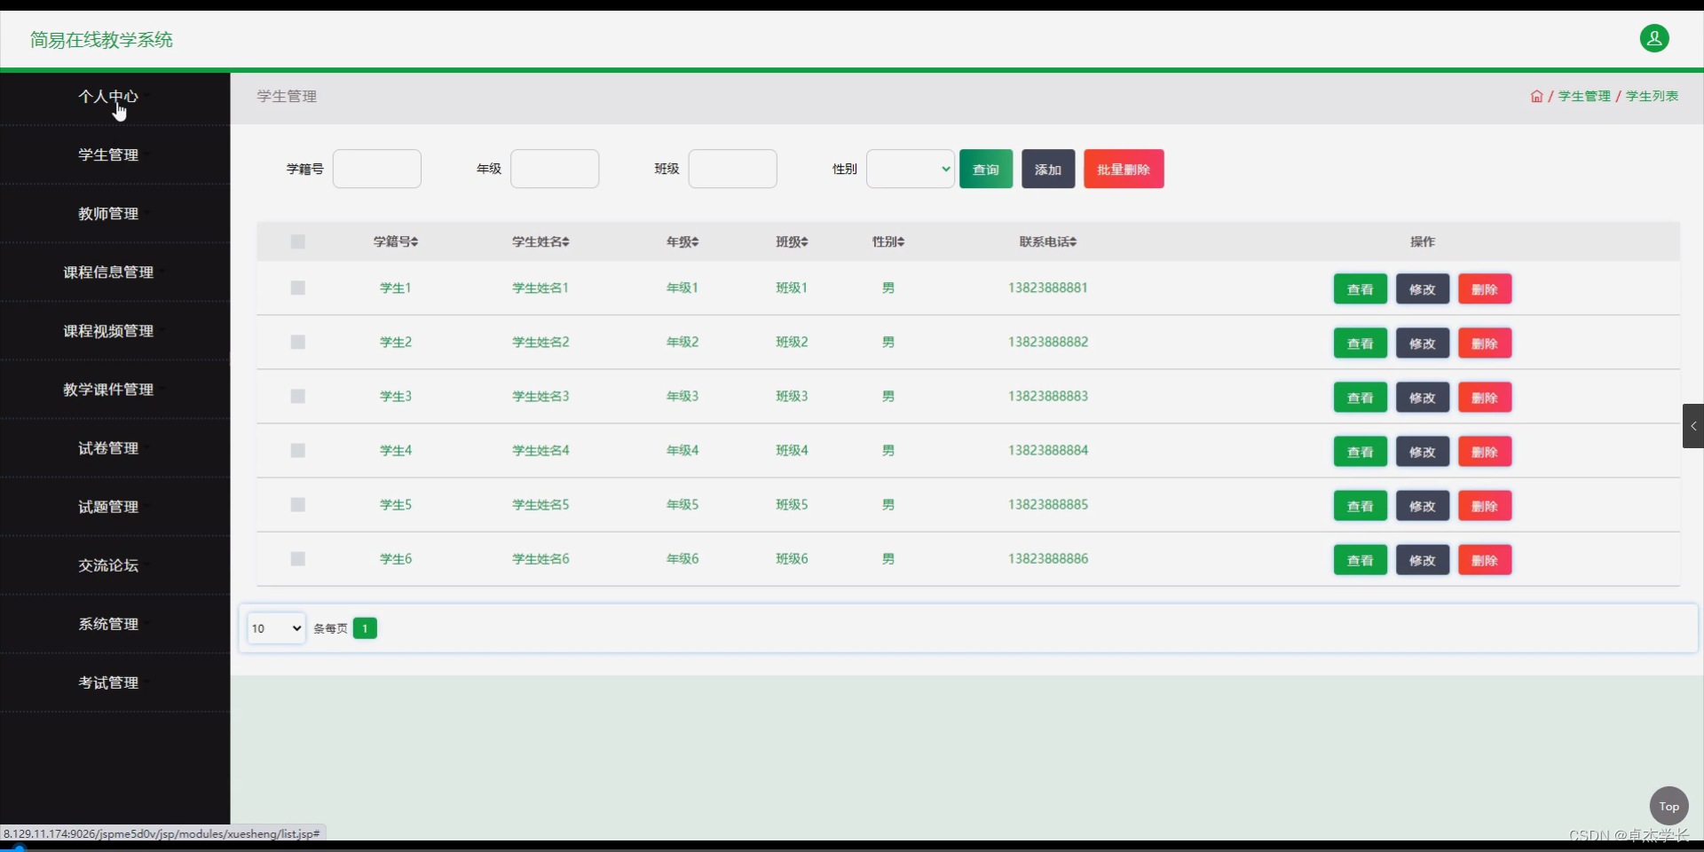Click 查看 for 学生2 row
Image resolution: width=1704 pixels, height=852 pixels.
(x=1361, y=343)
